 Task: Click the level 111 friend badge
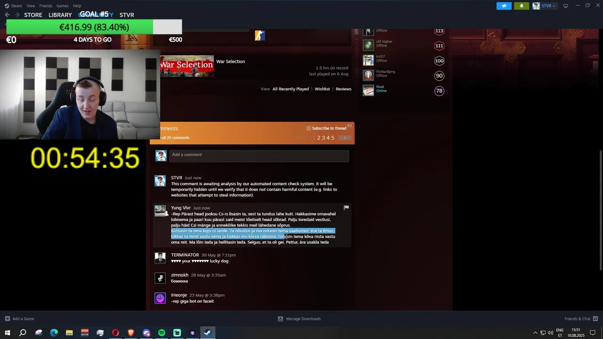coord(439,46)
